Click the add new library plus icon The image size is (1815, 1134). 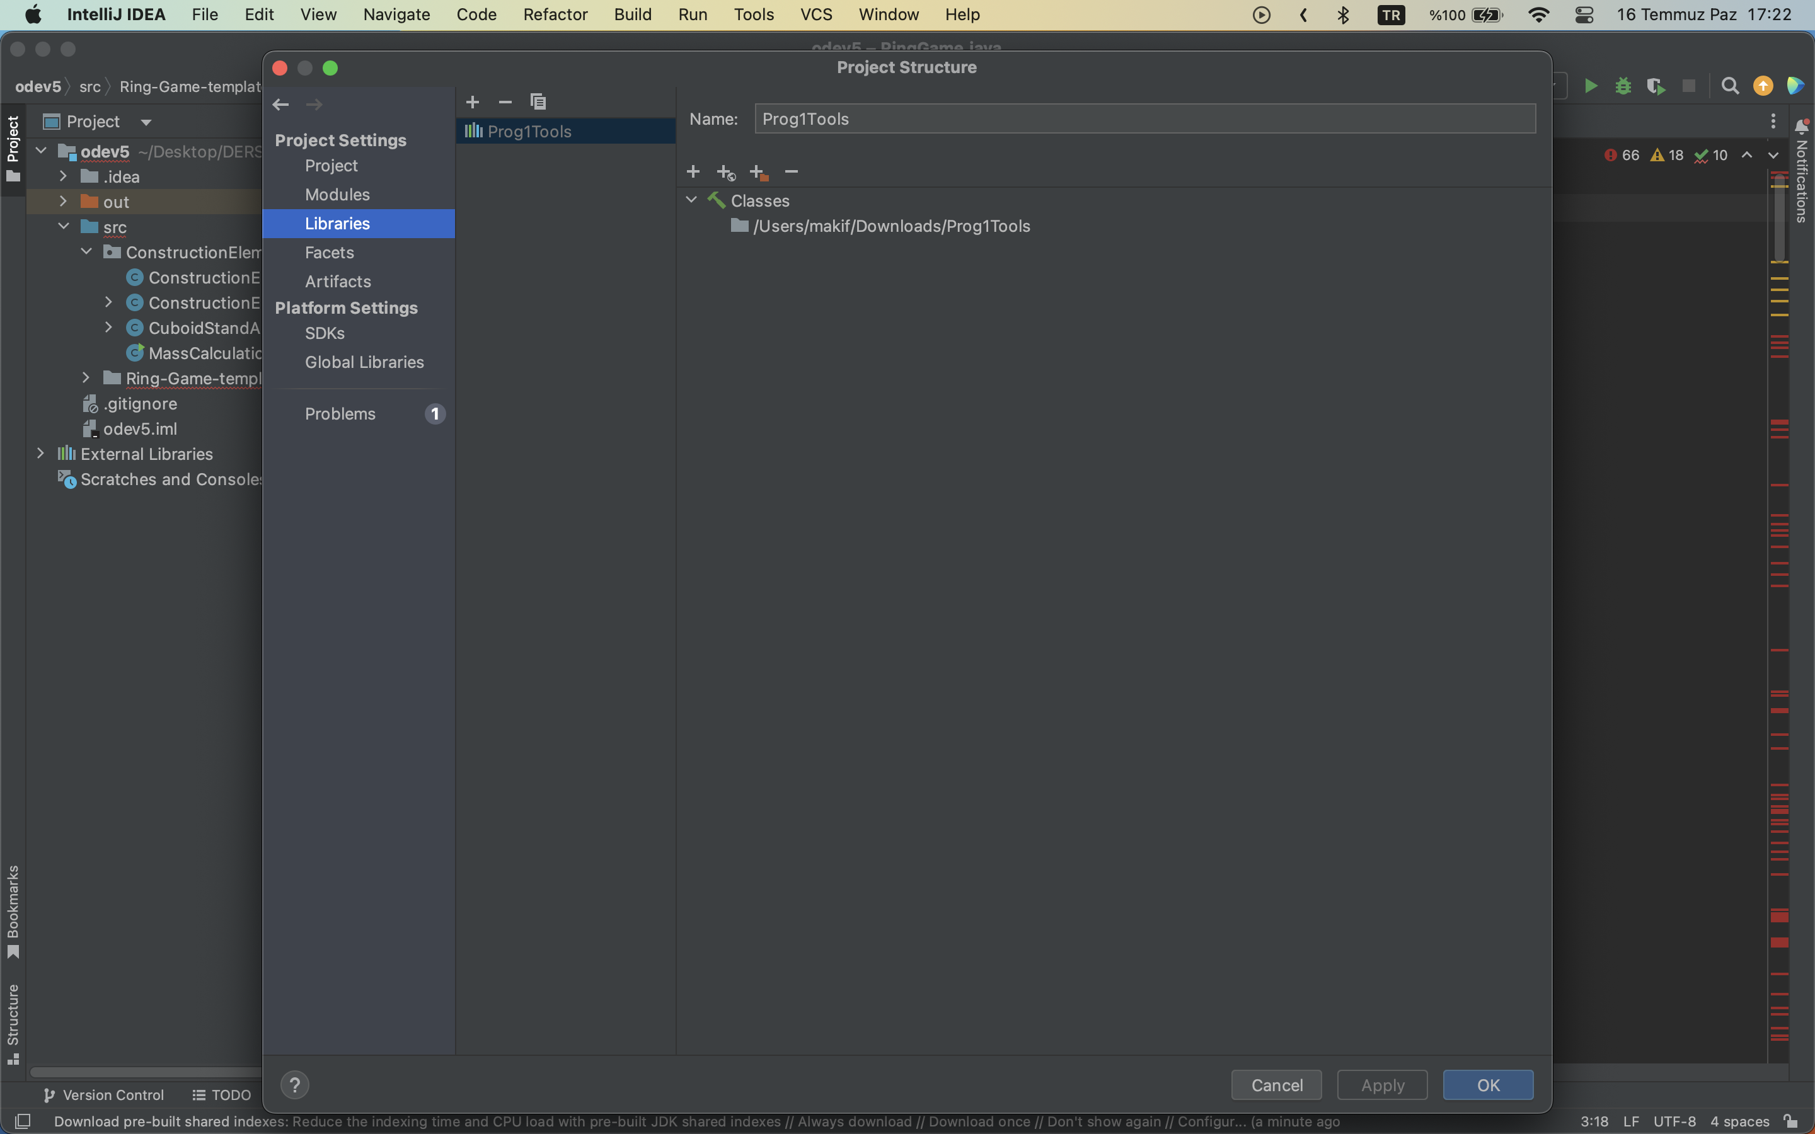473,102
